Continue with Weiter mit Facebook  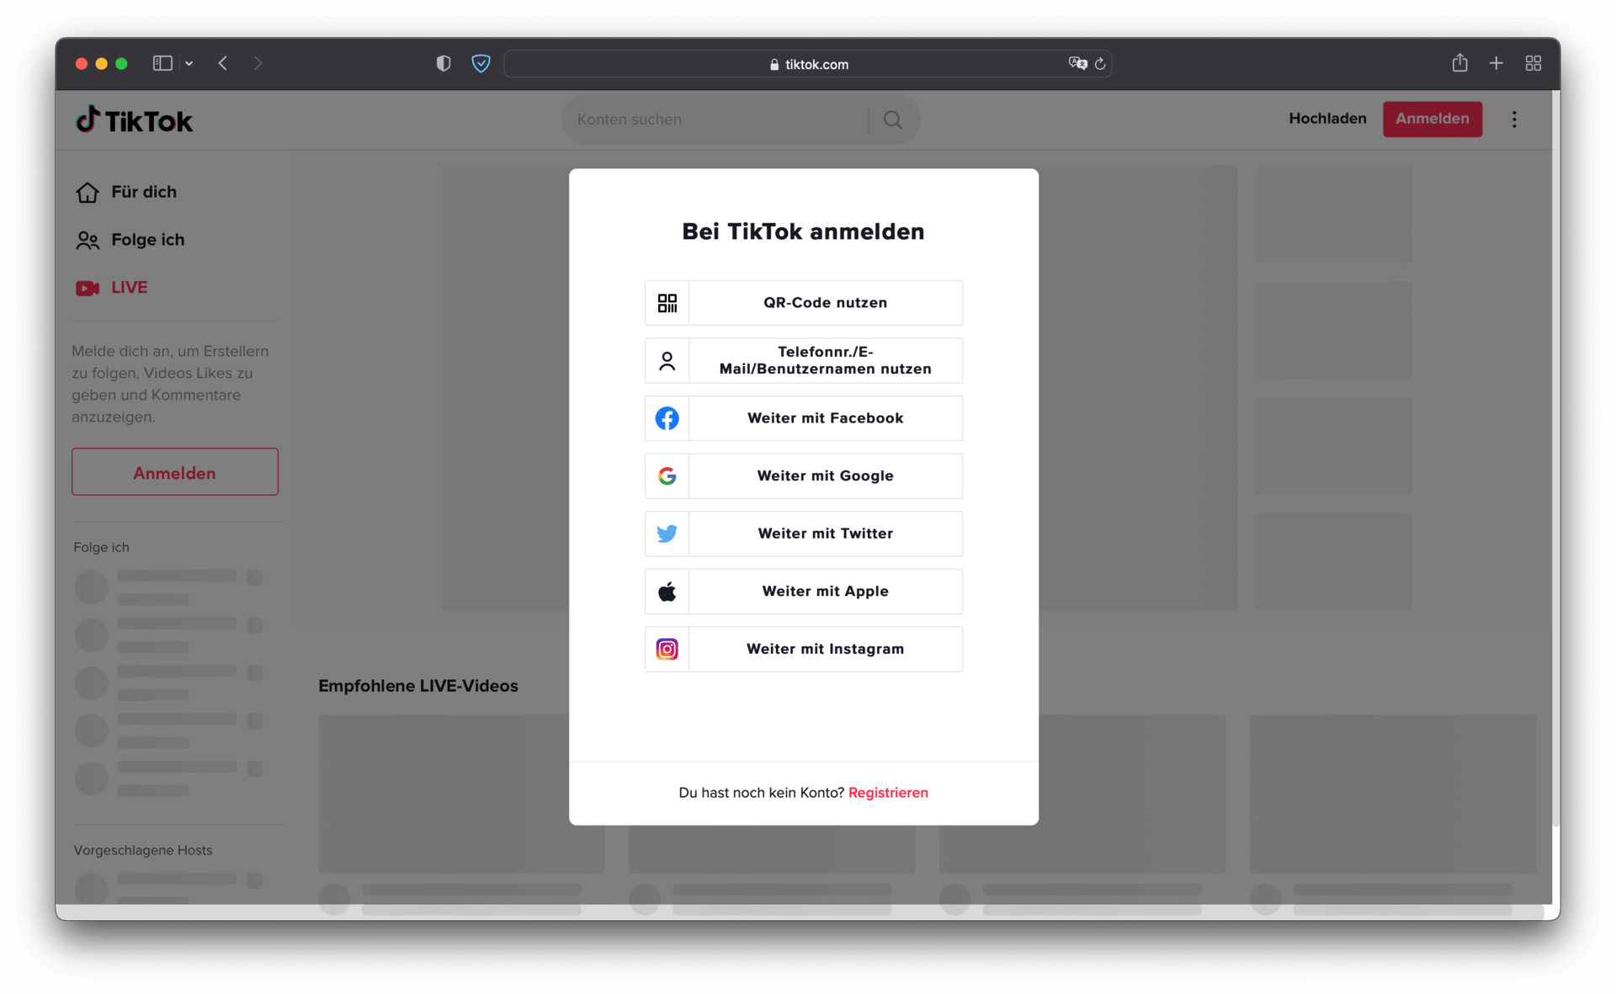(804, 418)
